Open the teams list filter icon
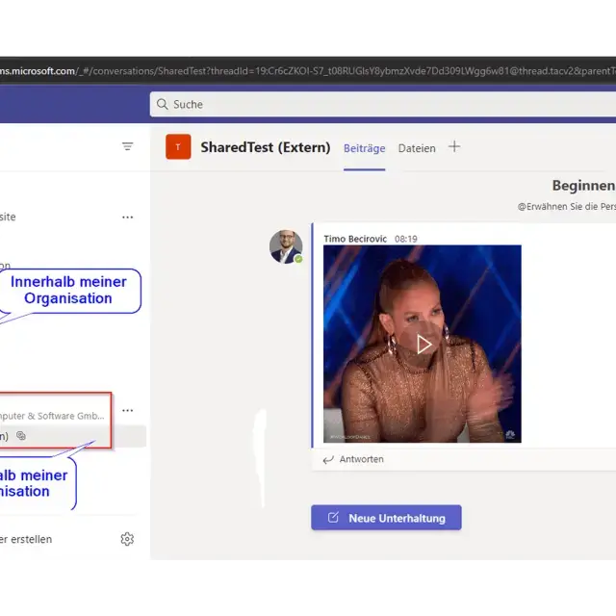The image size is (616, 616). coord(127,146)
